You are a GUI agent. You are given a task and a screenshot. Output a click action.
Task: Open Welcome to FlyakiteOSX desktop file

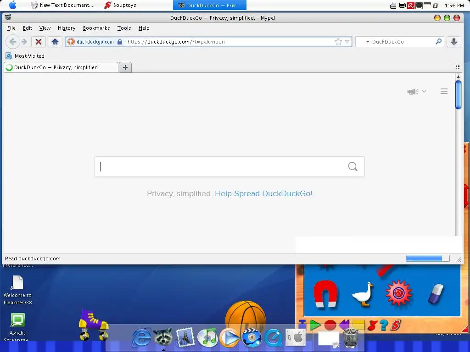tap(18, 290)
